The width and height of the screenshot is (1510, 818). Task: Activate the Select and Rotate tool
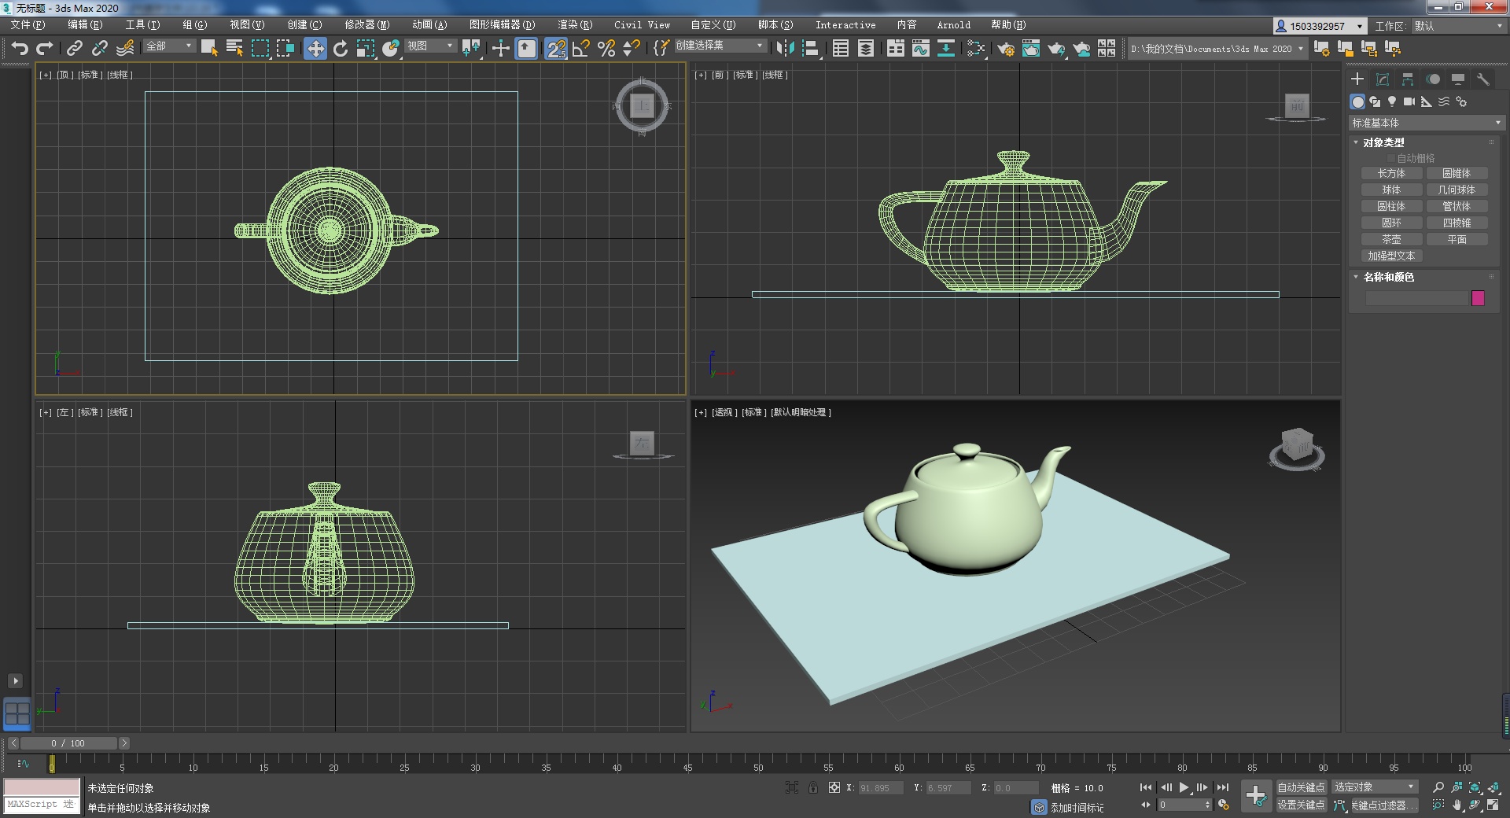341,49
